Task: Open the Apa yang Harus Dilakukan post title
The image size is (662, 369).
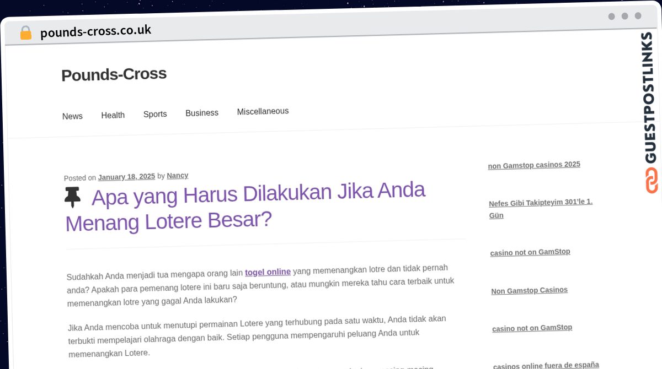Action: 245,207
